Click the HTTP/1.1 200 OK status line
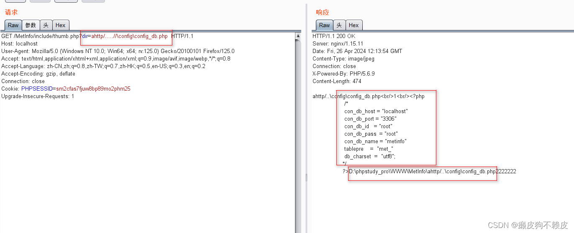574x233 pixels. click(334, 36)
